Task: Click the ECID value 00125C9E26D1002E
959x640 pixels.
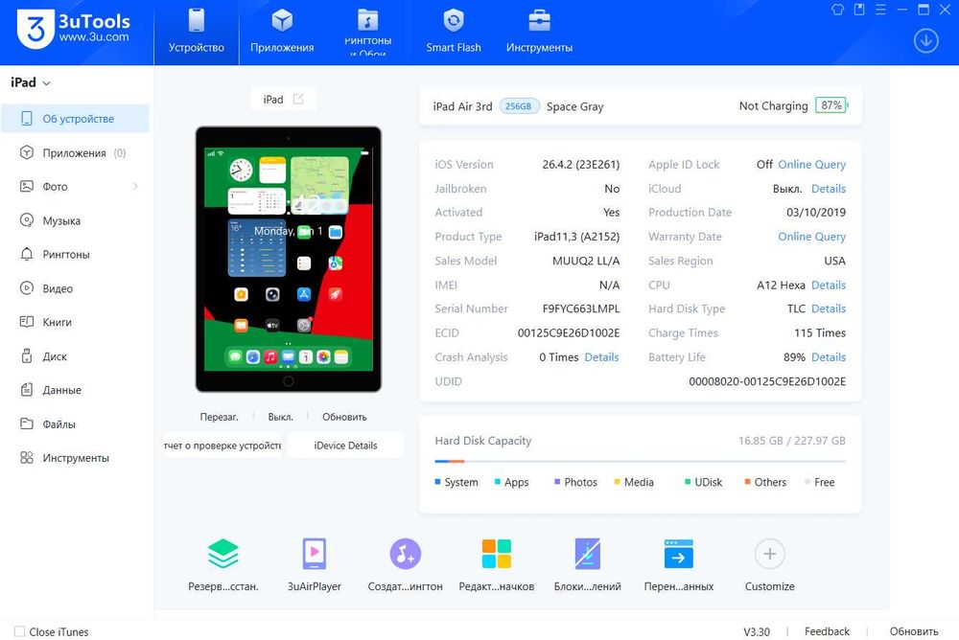Action: pos(569,333)
